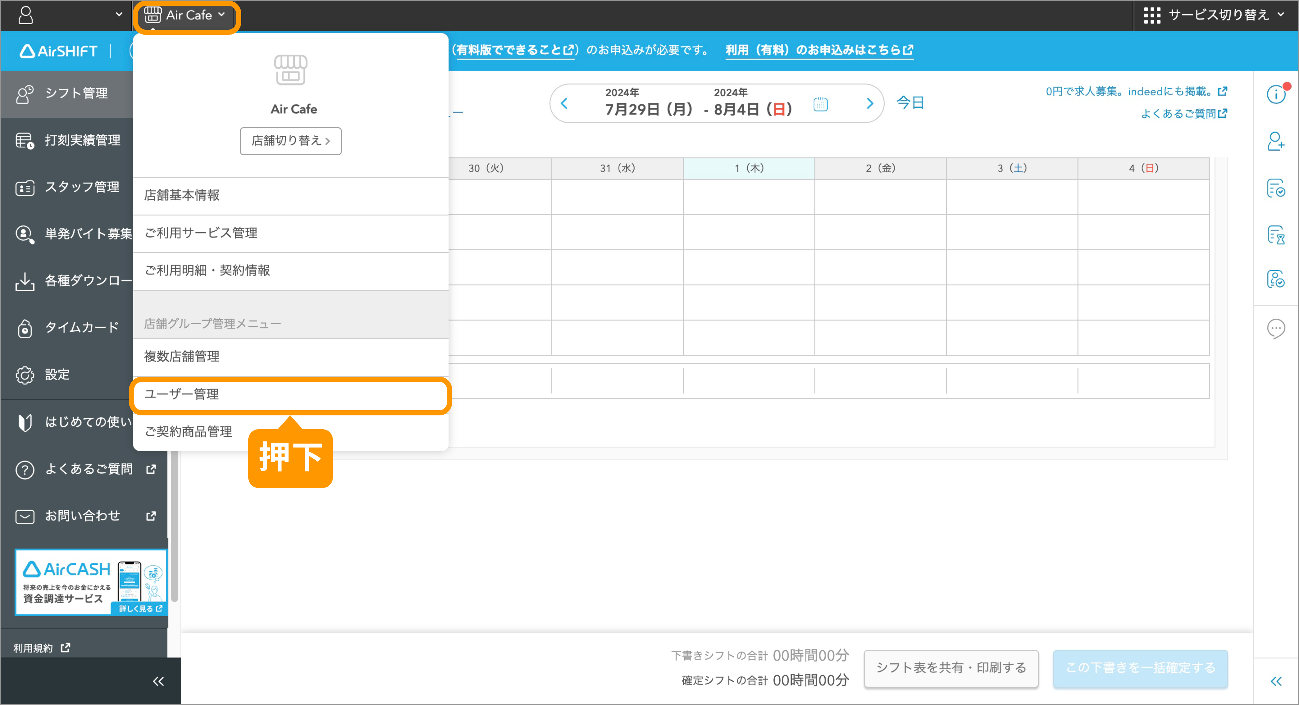Select the 3（土） column header
Screen dimensions: 1299x705
[1012, 168]
